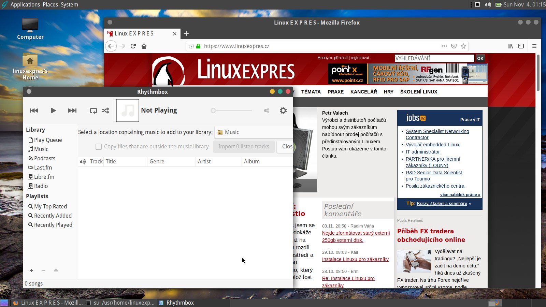
Task: Go to Firefox Home page
Action: 144,46
